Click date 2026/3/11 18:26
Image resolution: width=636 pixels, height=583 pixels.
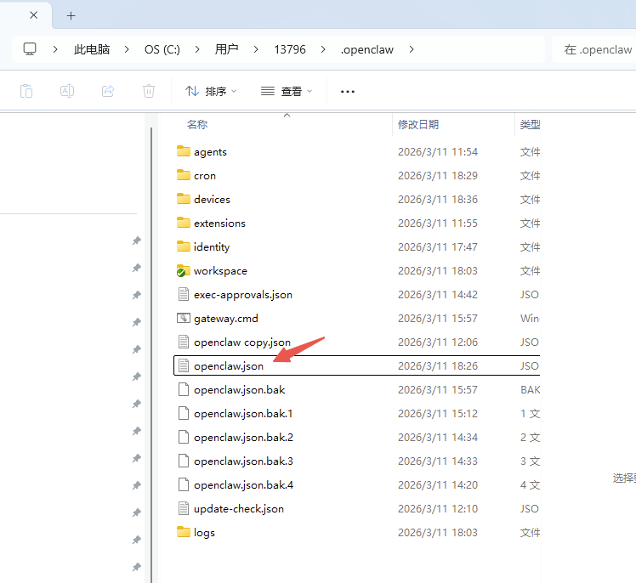pyautogui.click(x=438, y=365)
